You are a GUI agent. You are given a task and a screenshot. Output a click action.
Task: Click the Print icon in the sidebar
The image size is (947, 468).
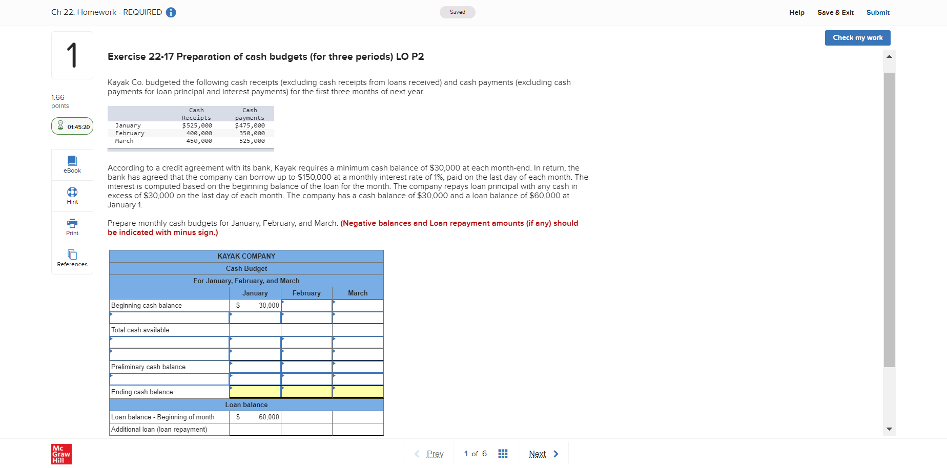72,227
